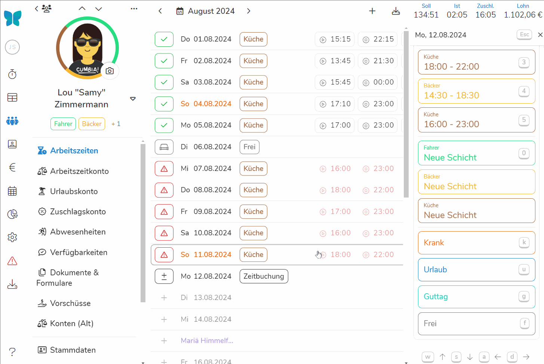544x364 pixels.
Task: Open Urlaubskonto in the employee menu
Action: click(x=74, y=192)
